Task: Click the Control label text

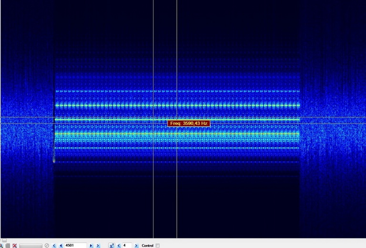Action: pos(147,246)
